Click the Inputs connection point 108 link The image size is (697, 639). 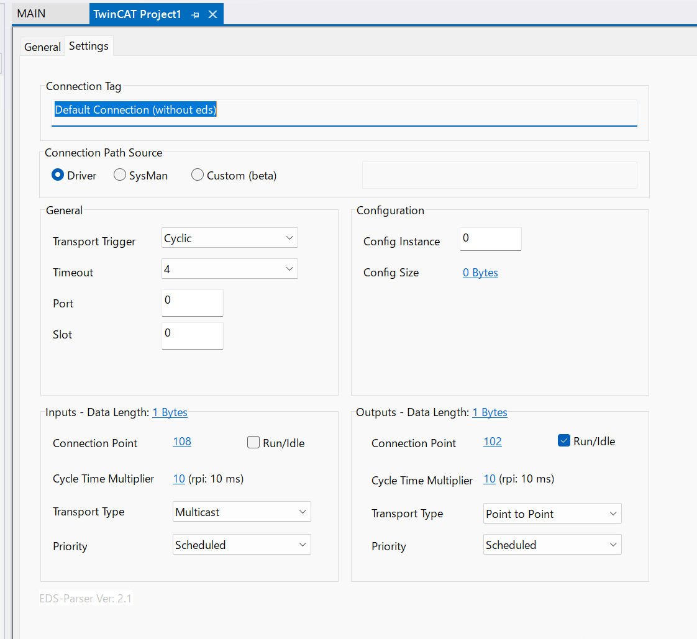(x=182, y=442)
